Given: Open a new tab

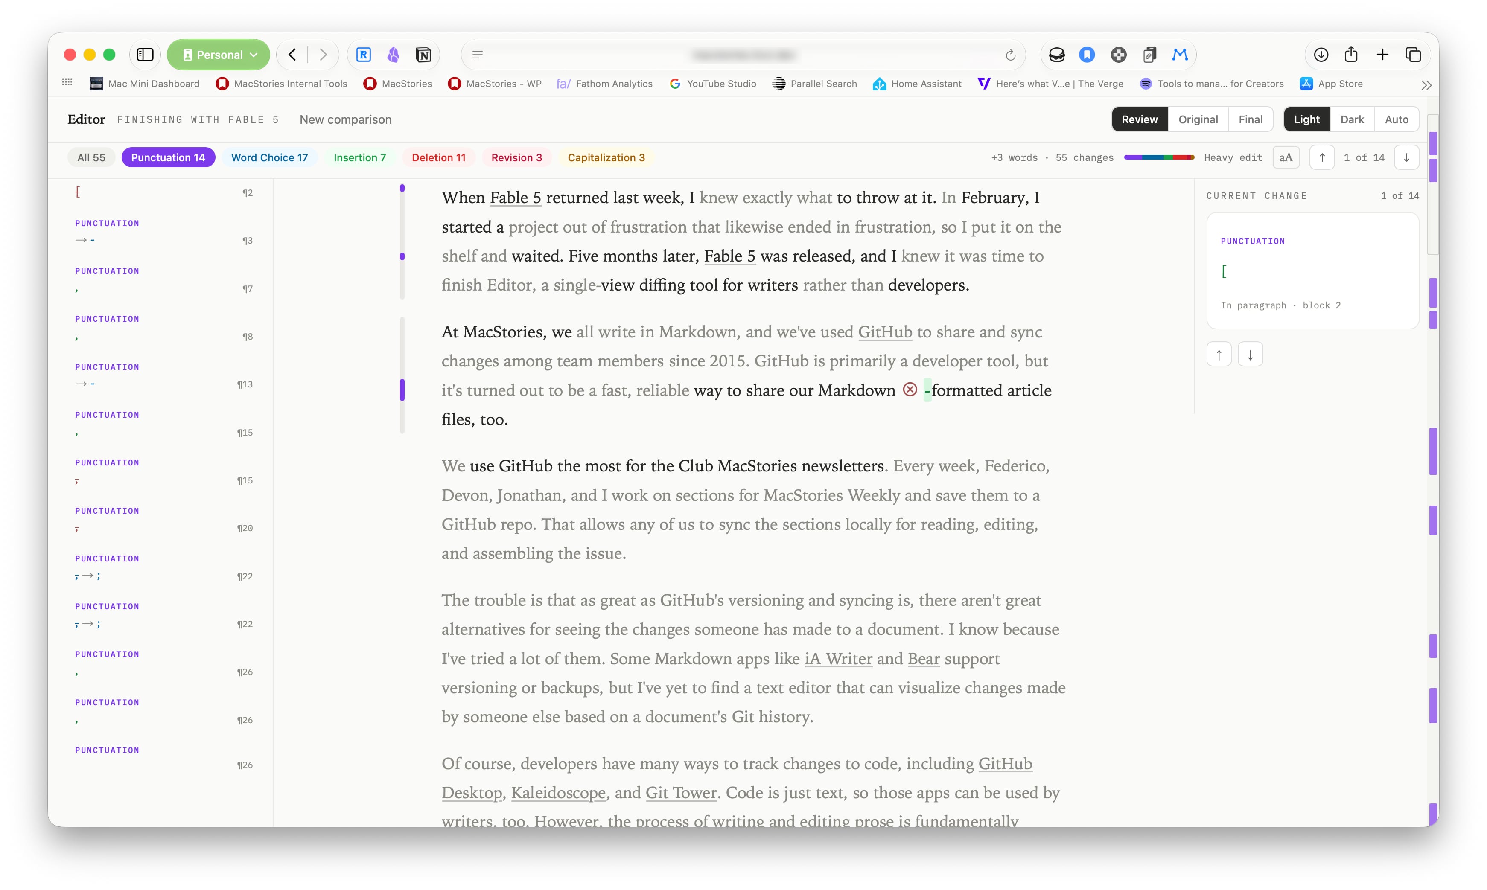Looking at the screenshot, I should click(x=1382, y=55).
